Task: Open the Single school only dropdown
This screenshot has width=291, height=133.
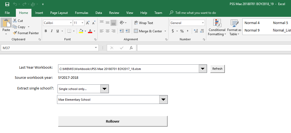Action: tap(104, 89)
